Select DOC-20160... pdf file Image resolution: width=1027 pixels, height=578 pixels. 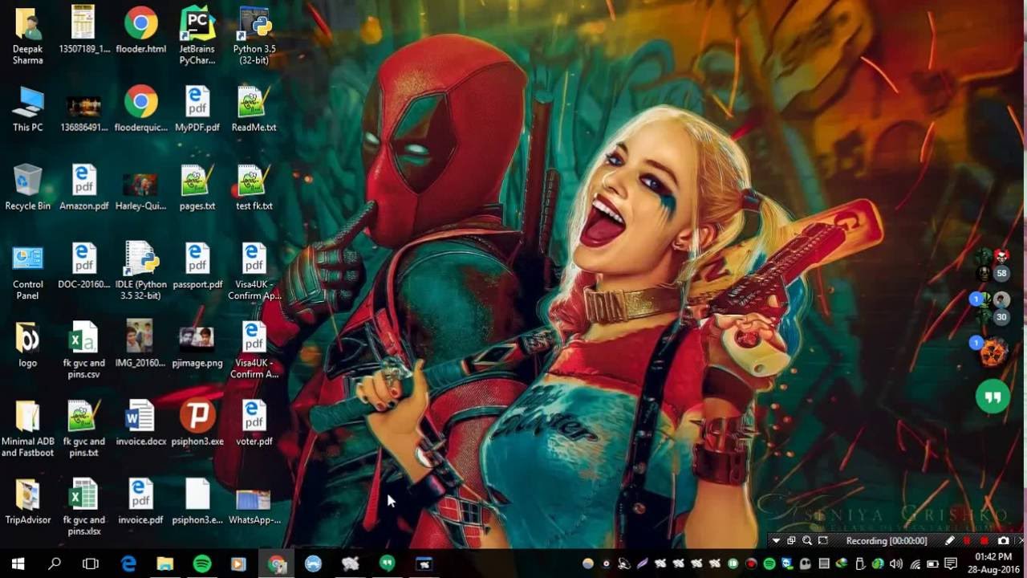(84, 267)
